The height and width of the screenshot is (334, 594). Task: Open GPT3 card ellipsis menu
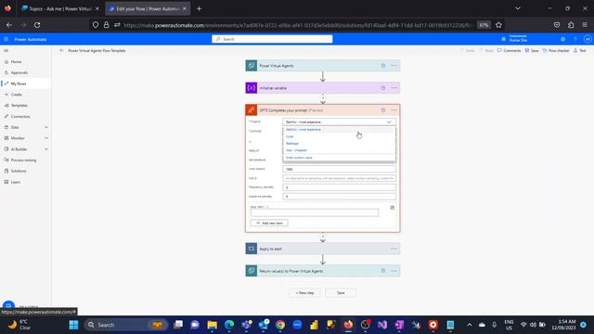pos(394,110)
